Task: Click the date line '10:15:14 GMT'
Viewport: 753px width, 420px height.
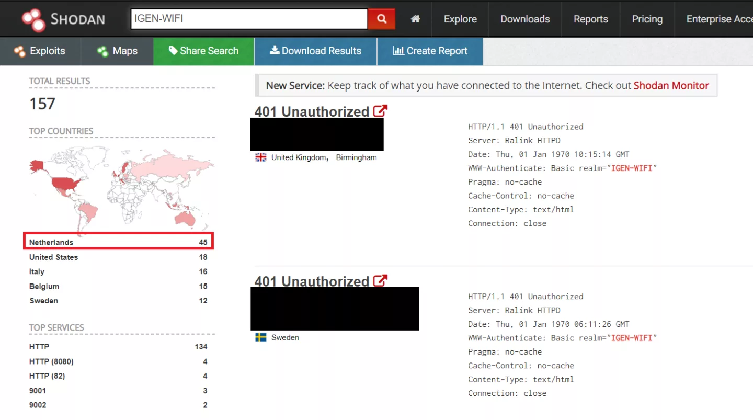Action: click(549, 154)
